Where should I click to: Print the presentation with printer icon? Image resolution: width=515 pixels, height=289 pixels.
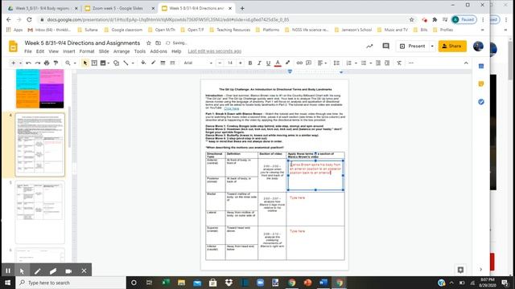[x=47, y=63]
